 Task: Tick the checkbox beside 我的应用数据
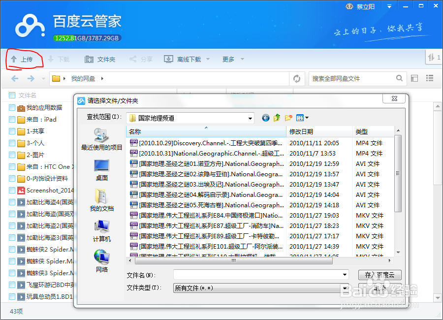pyautogui.click(x=12, y=108)
